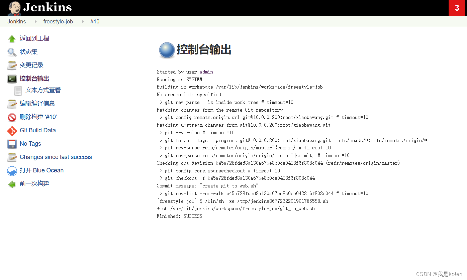Click the 'git config core.sparsecheckout' line

pos(219,171)
